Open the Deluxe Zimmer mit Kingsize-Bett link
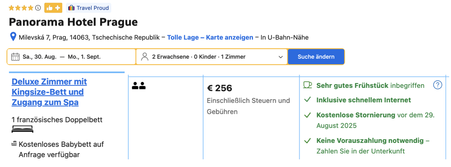The width and height of the screenshot is (451, 167). [x=49, y=92]
